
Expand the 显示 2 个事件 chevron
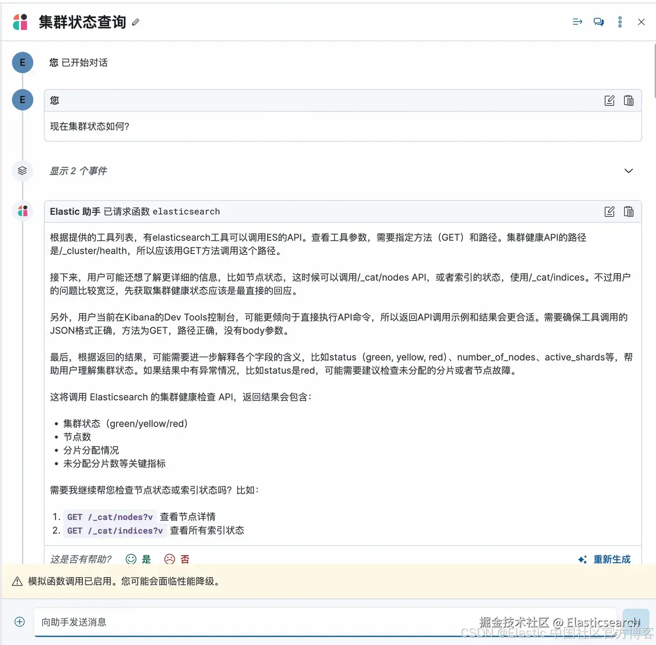pyautogui.click(x=629, y=171)
